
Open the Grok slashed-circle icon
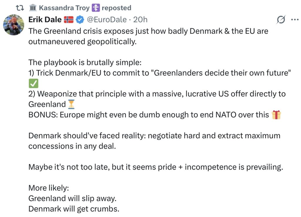point(281,20)
